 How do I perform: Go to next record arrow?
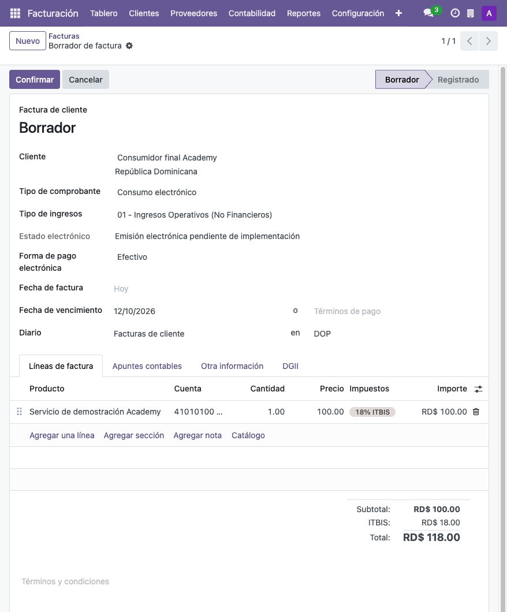[x=489, y=41]
